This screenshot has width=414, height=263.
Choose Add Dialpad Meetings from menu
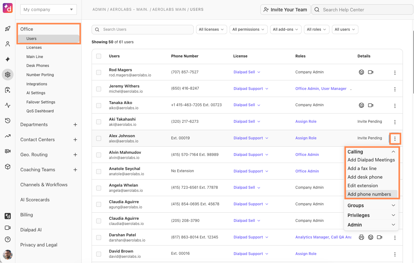tap(371, 160)
